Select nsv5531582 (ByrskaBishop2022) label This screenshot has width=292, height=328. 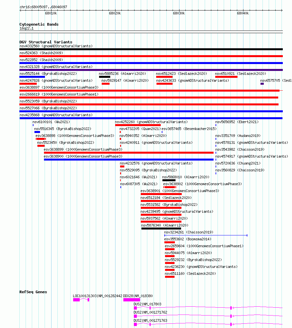point(169,205)
